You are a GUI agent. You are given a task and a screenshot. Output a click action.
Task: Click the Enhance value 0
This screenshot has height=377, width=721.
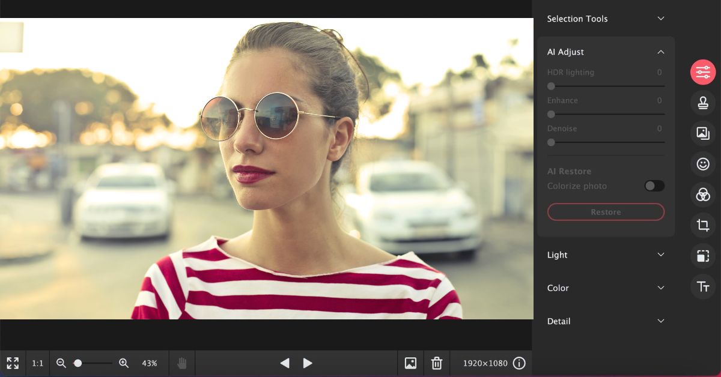click(x=659, y=100)
